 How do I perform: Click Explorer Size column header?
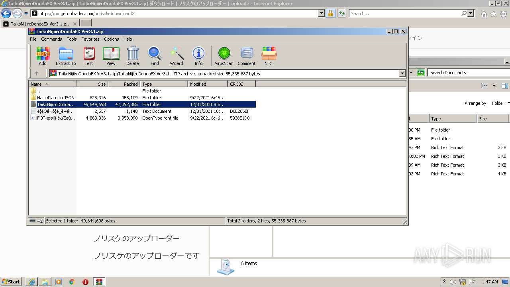pyautogui.click(x=493, y=119)
